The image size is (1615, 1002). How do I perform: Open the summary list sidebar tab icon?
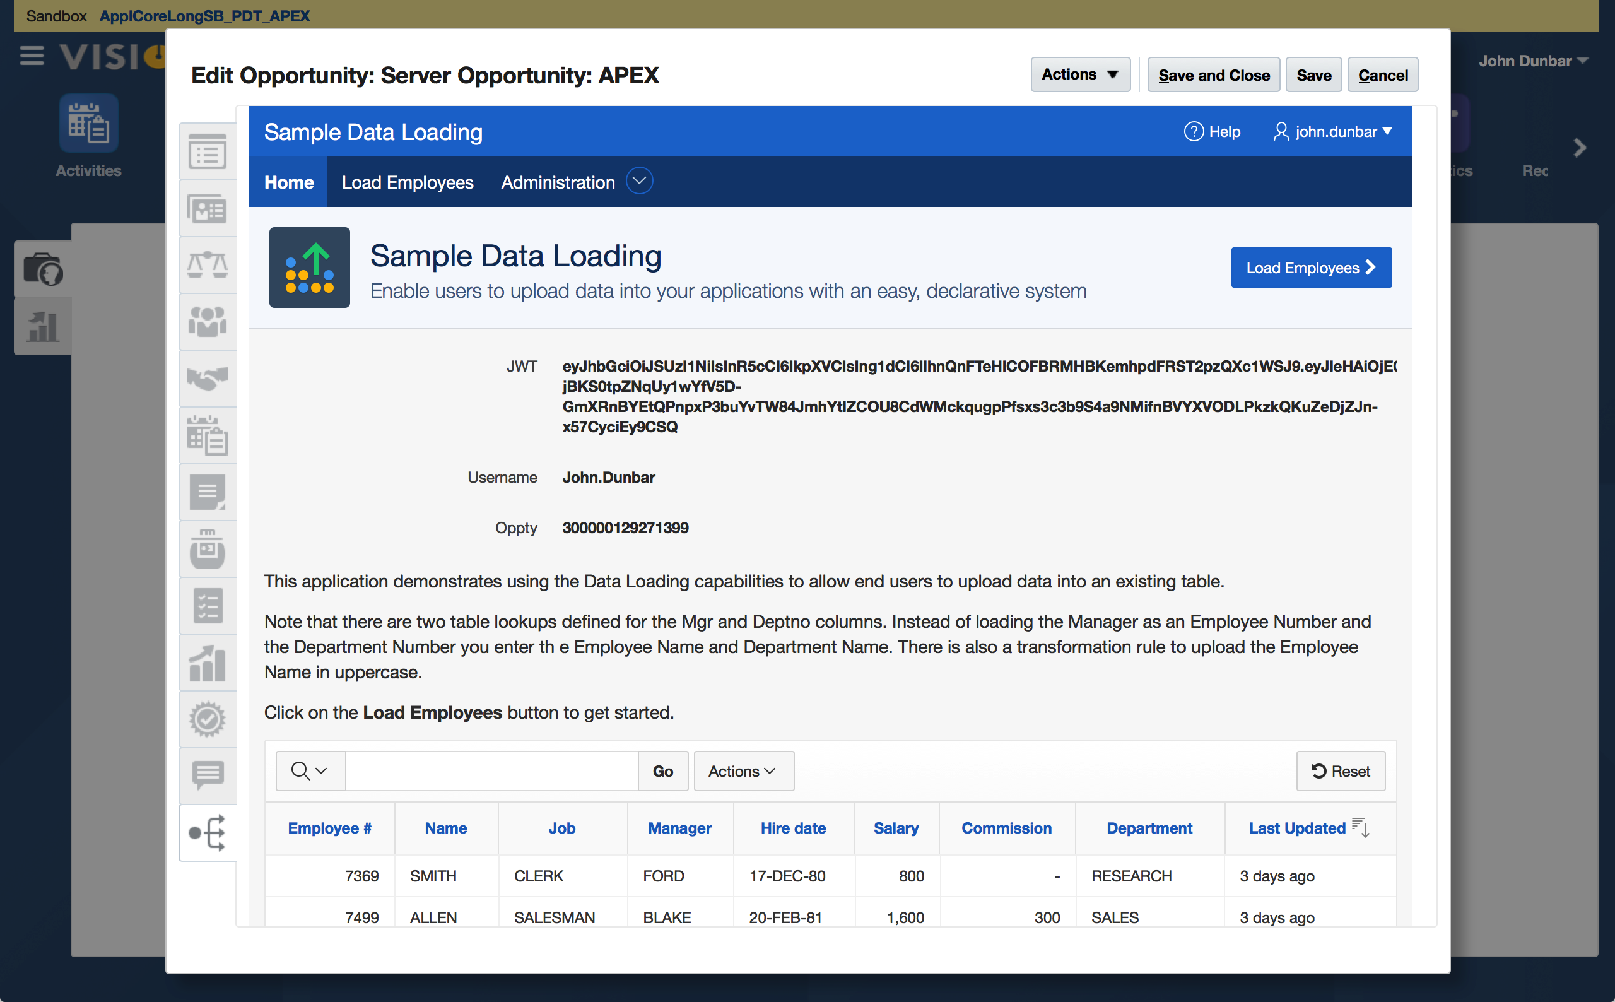(x=208, y=152)
